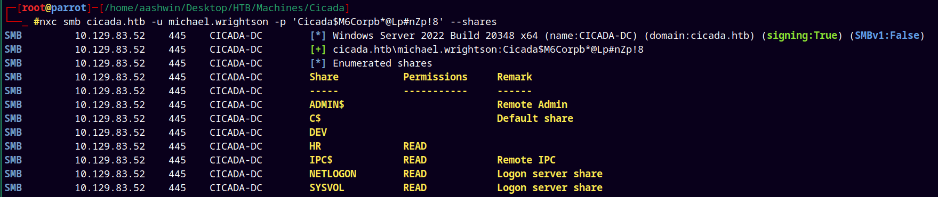
Task: Select the (domain:cicada.htb) text
Action: pyautogui.click(x=700, y=36)
